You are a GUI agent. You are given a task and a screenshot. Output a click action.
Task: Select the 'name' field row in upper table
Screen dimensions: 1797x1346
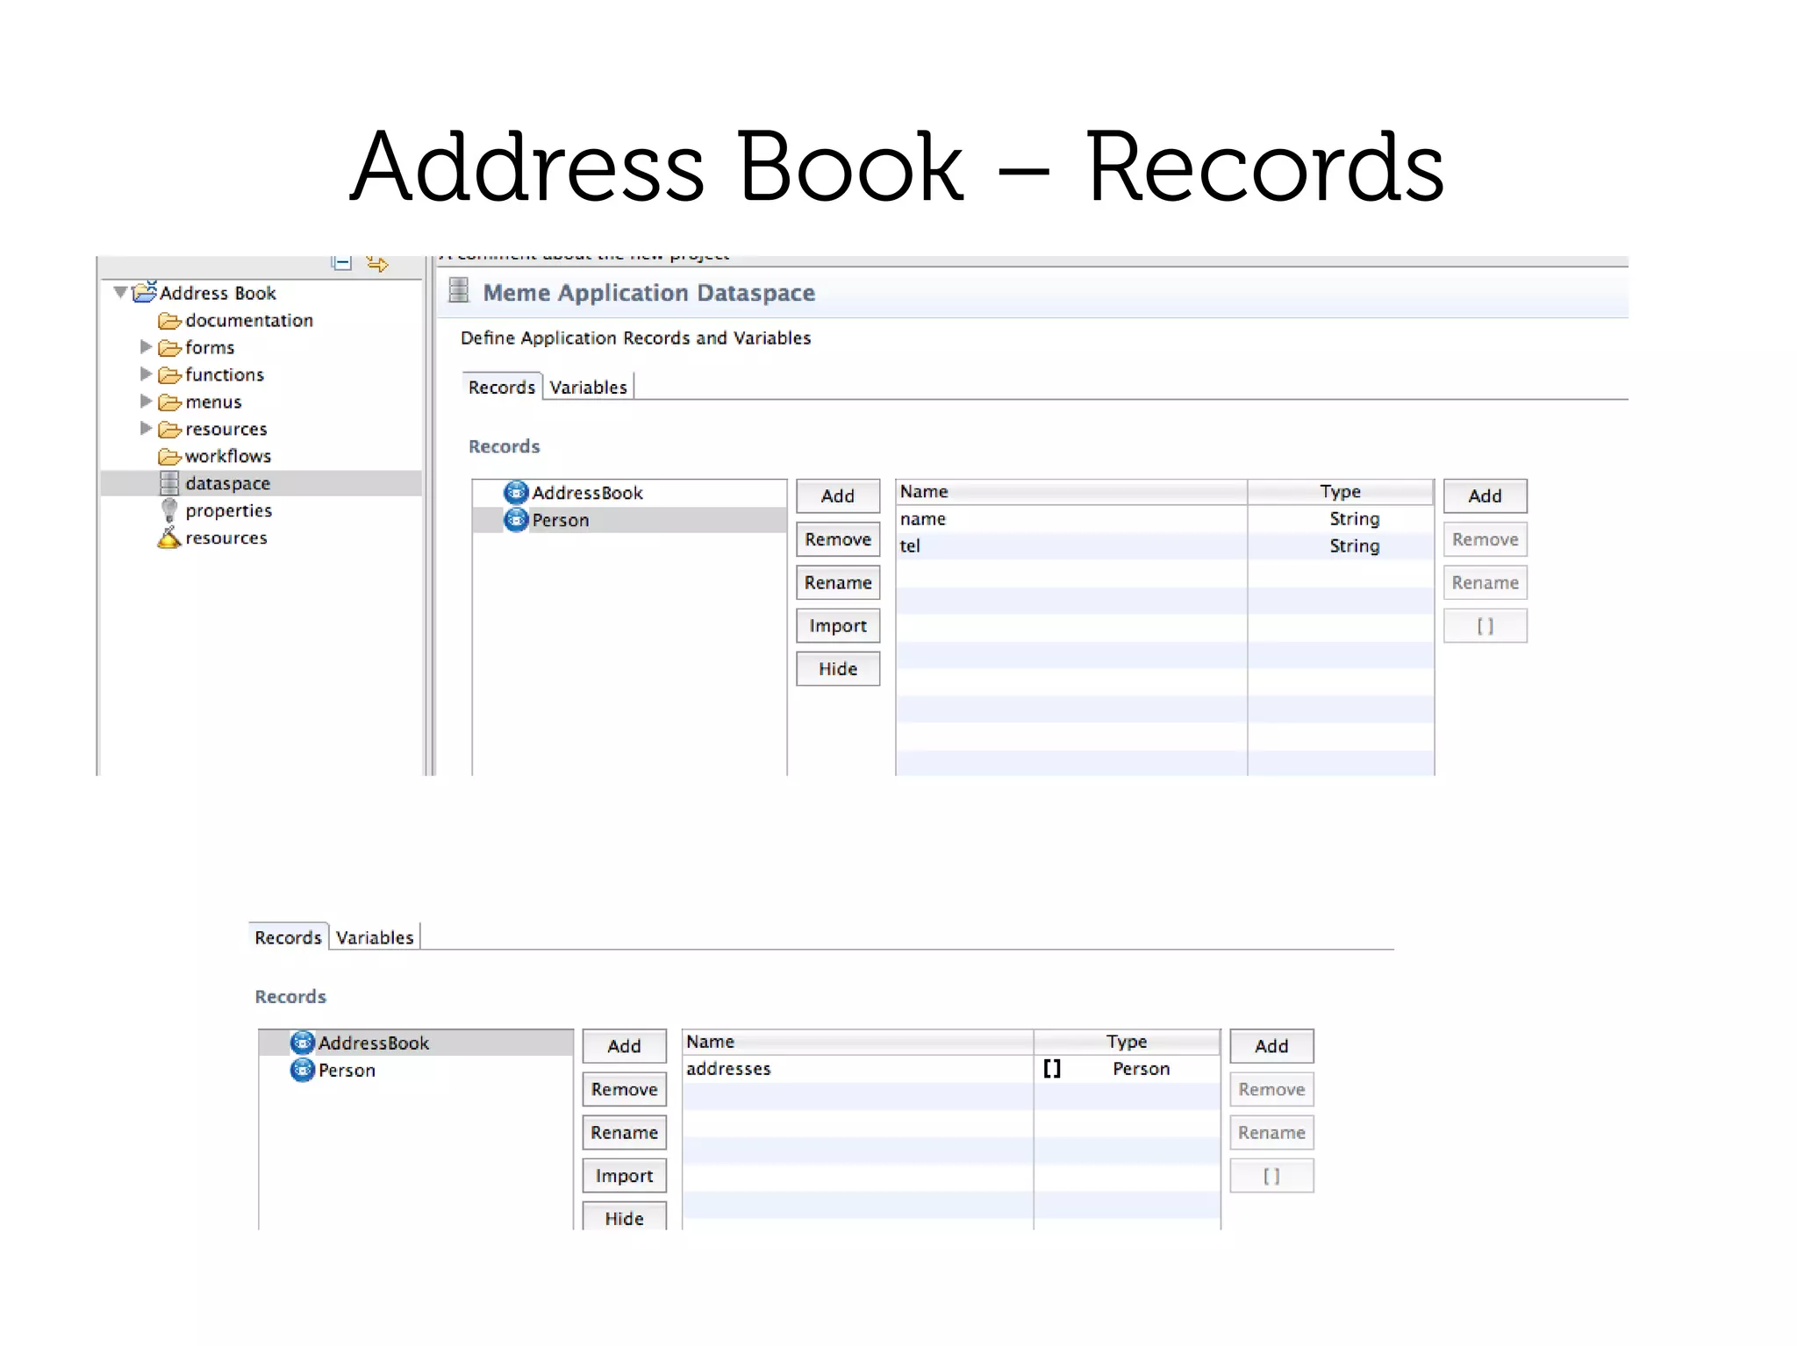point(1165,518)
